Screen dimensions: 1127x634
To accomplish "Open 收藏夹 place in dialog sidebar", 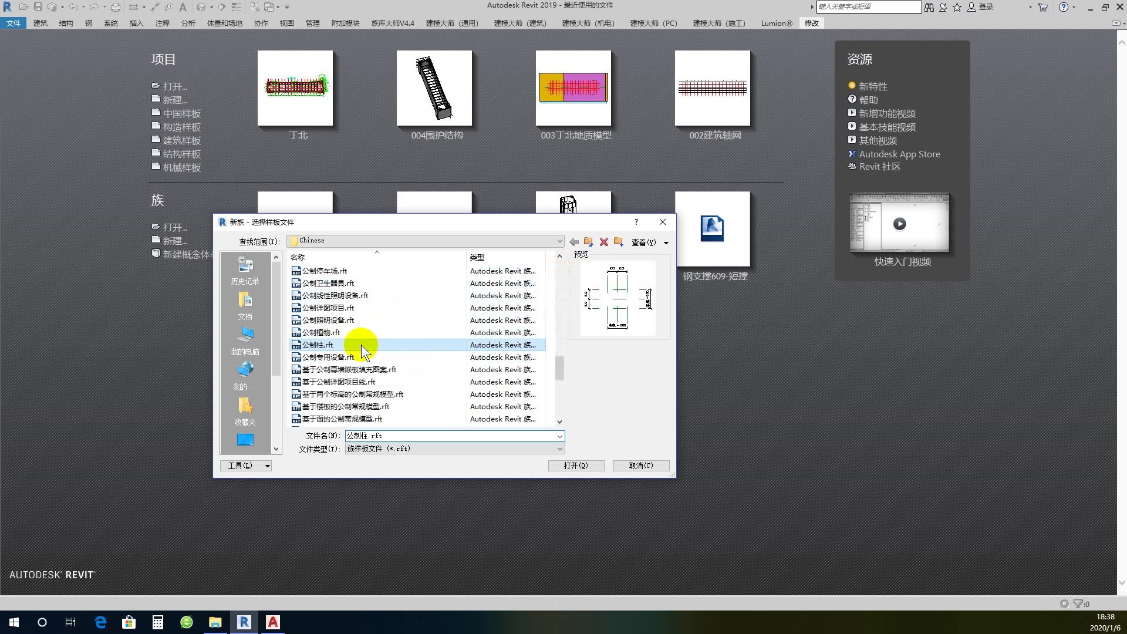I will point(245,412).
